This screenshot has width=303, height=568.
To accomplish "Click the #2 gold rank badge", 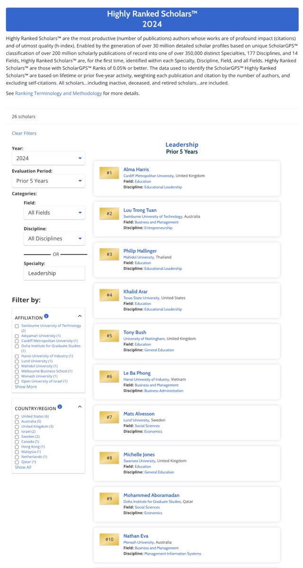I will [109, 213].
